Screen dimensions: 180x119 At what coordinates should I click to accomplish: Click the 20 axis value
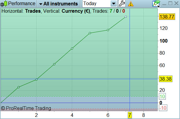[162, 90]
